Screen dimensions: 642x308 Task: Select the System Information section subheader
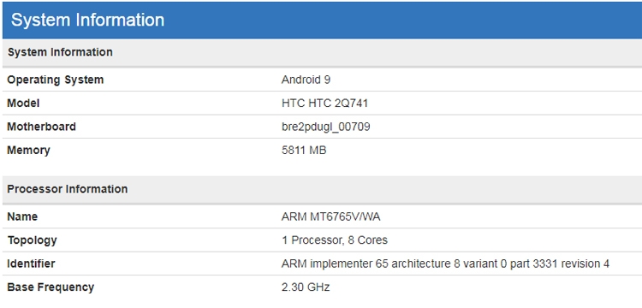point(60,52)
